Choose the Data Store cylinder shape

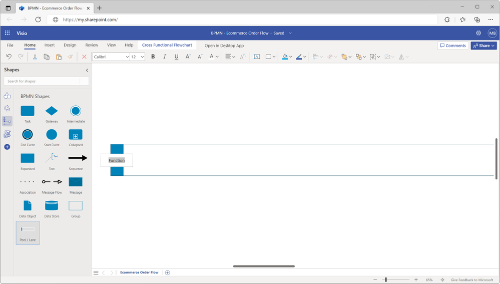point(52,209)
